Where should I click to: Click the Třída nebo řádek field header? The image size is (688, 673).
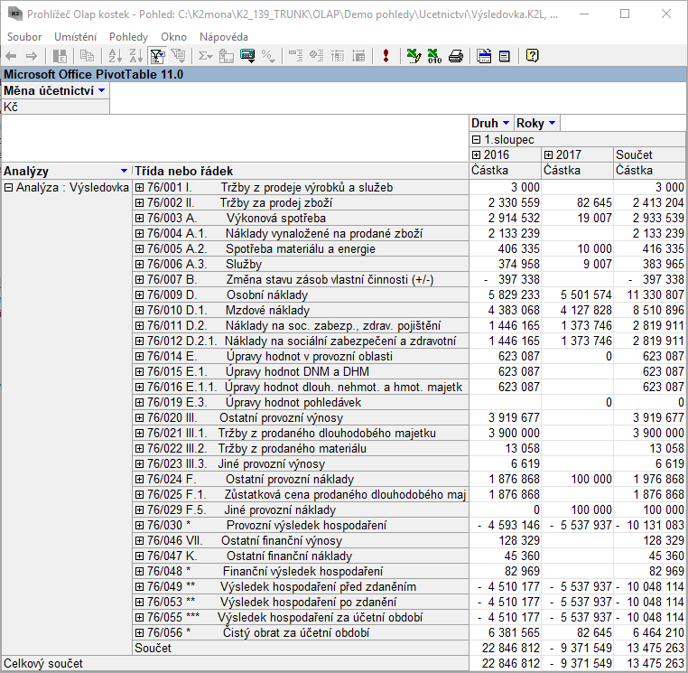(x=184, y=171)
